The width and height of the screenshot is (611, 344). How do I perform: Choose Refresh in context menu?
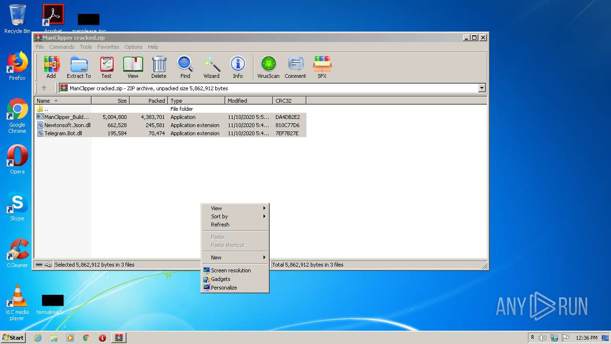tap(235, 225)
